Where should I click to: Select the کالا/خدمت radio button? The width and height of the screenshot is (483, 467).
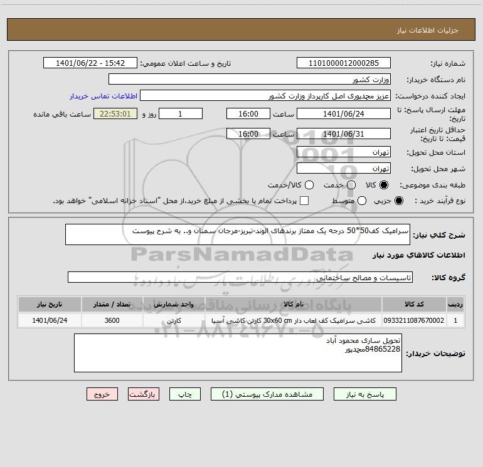[x=309, y=185]
